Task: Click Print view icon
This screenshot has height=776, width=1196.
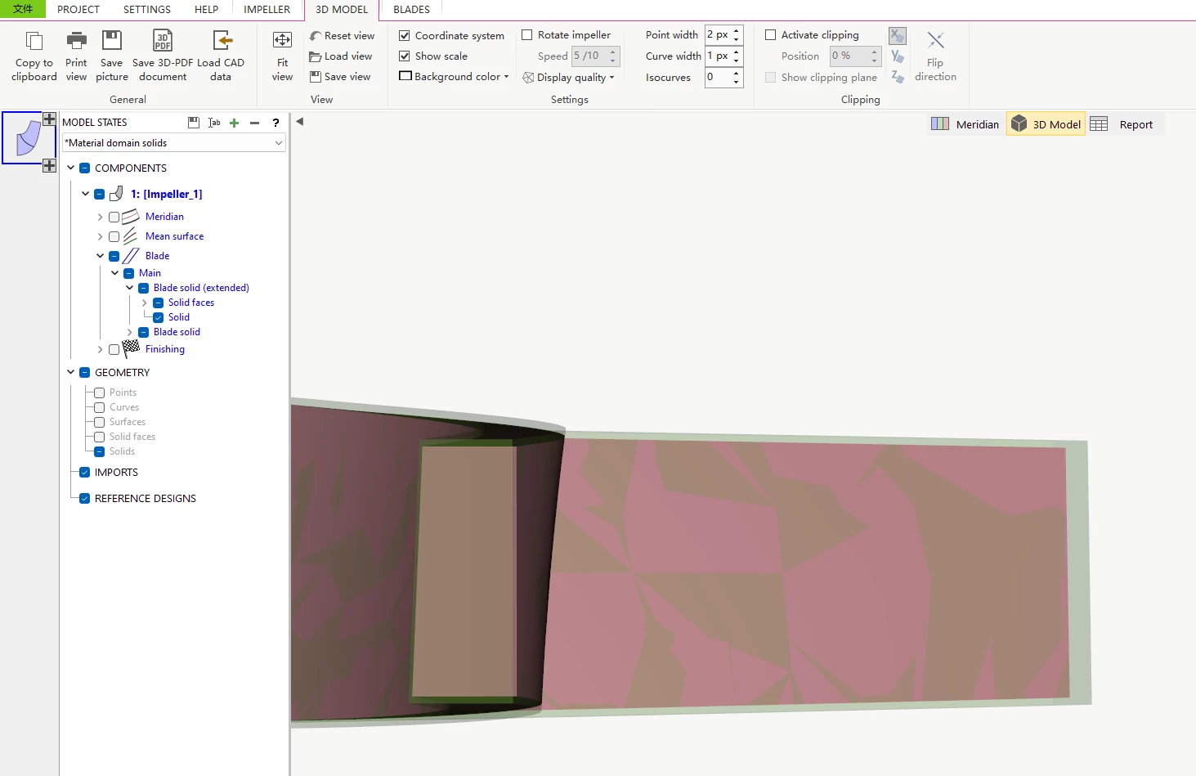Action: [76, 41]
